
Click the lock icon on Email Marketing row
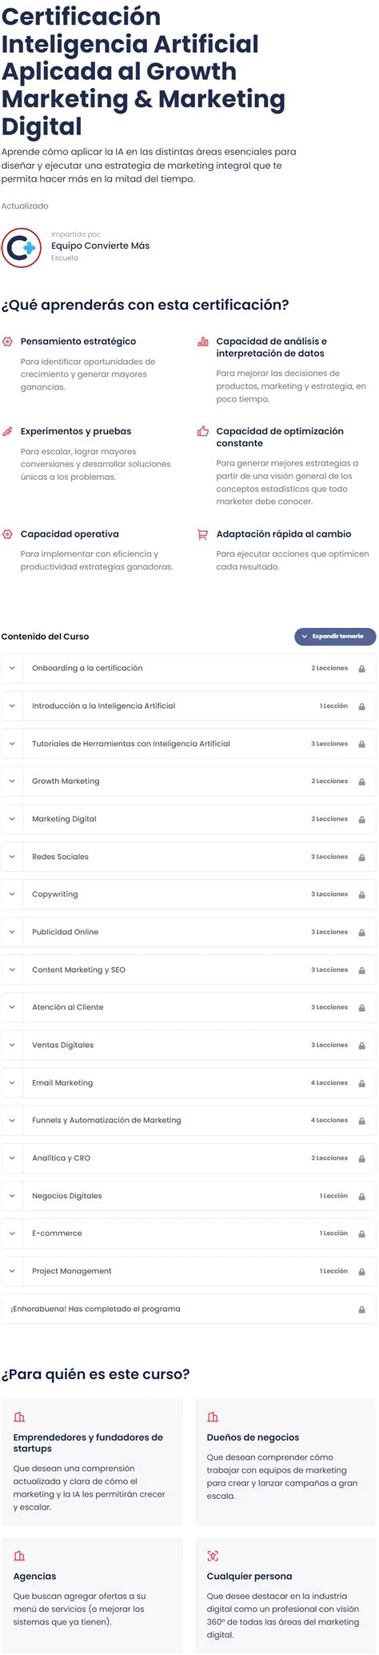pos(361,1083)
